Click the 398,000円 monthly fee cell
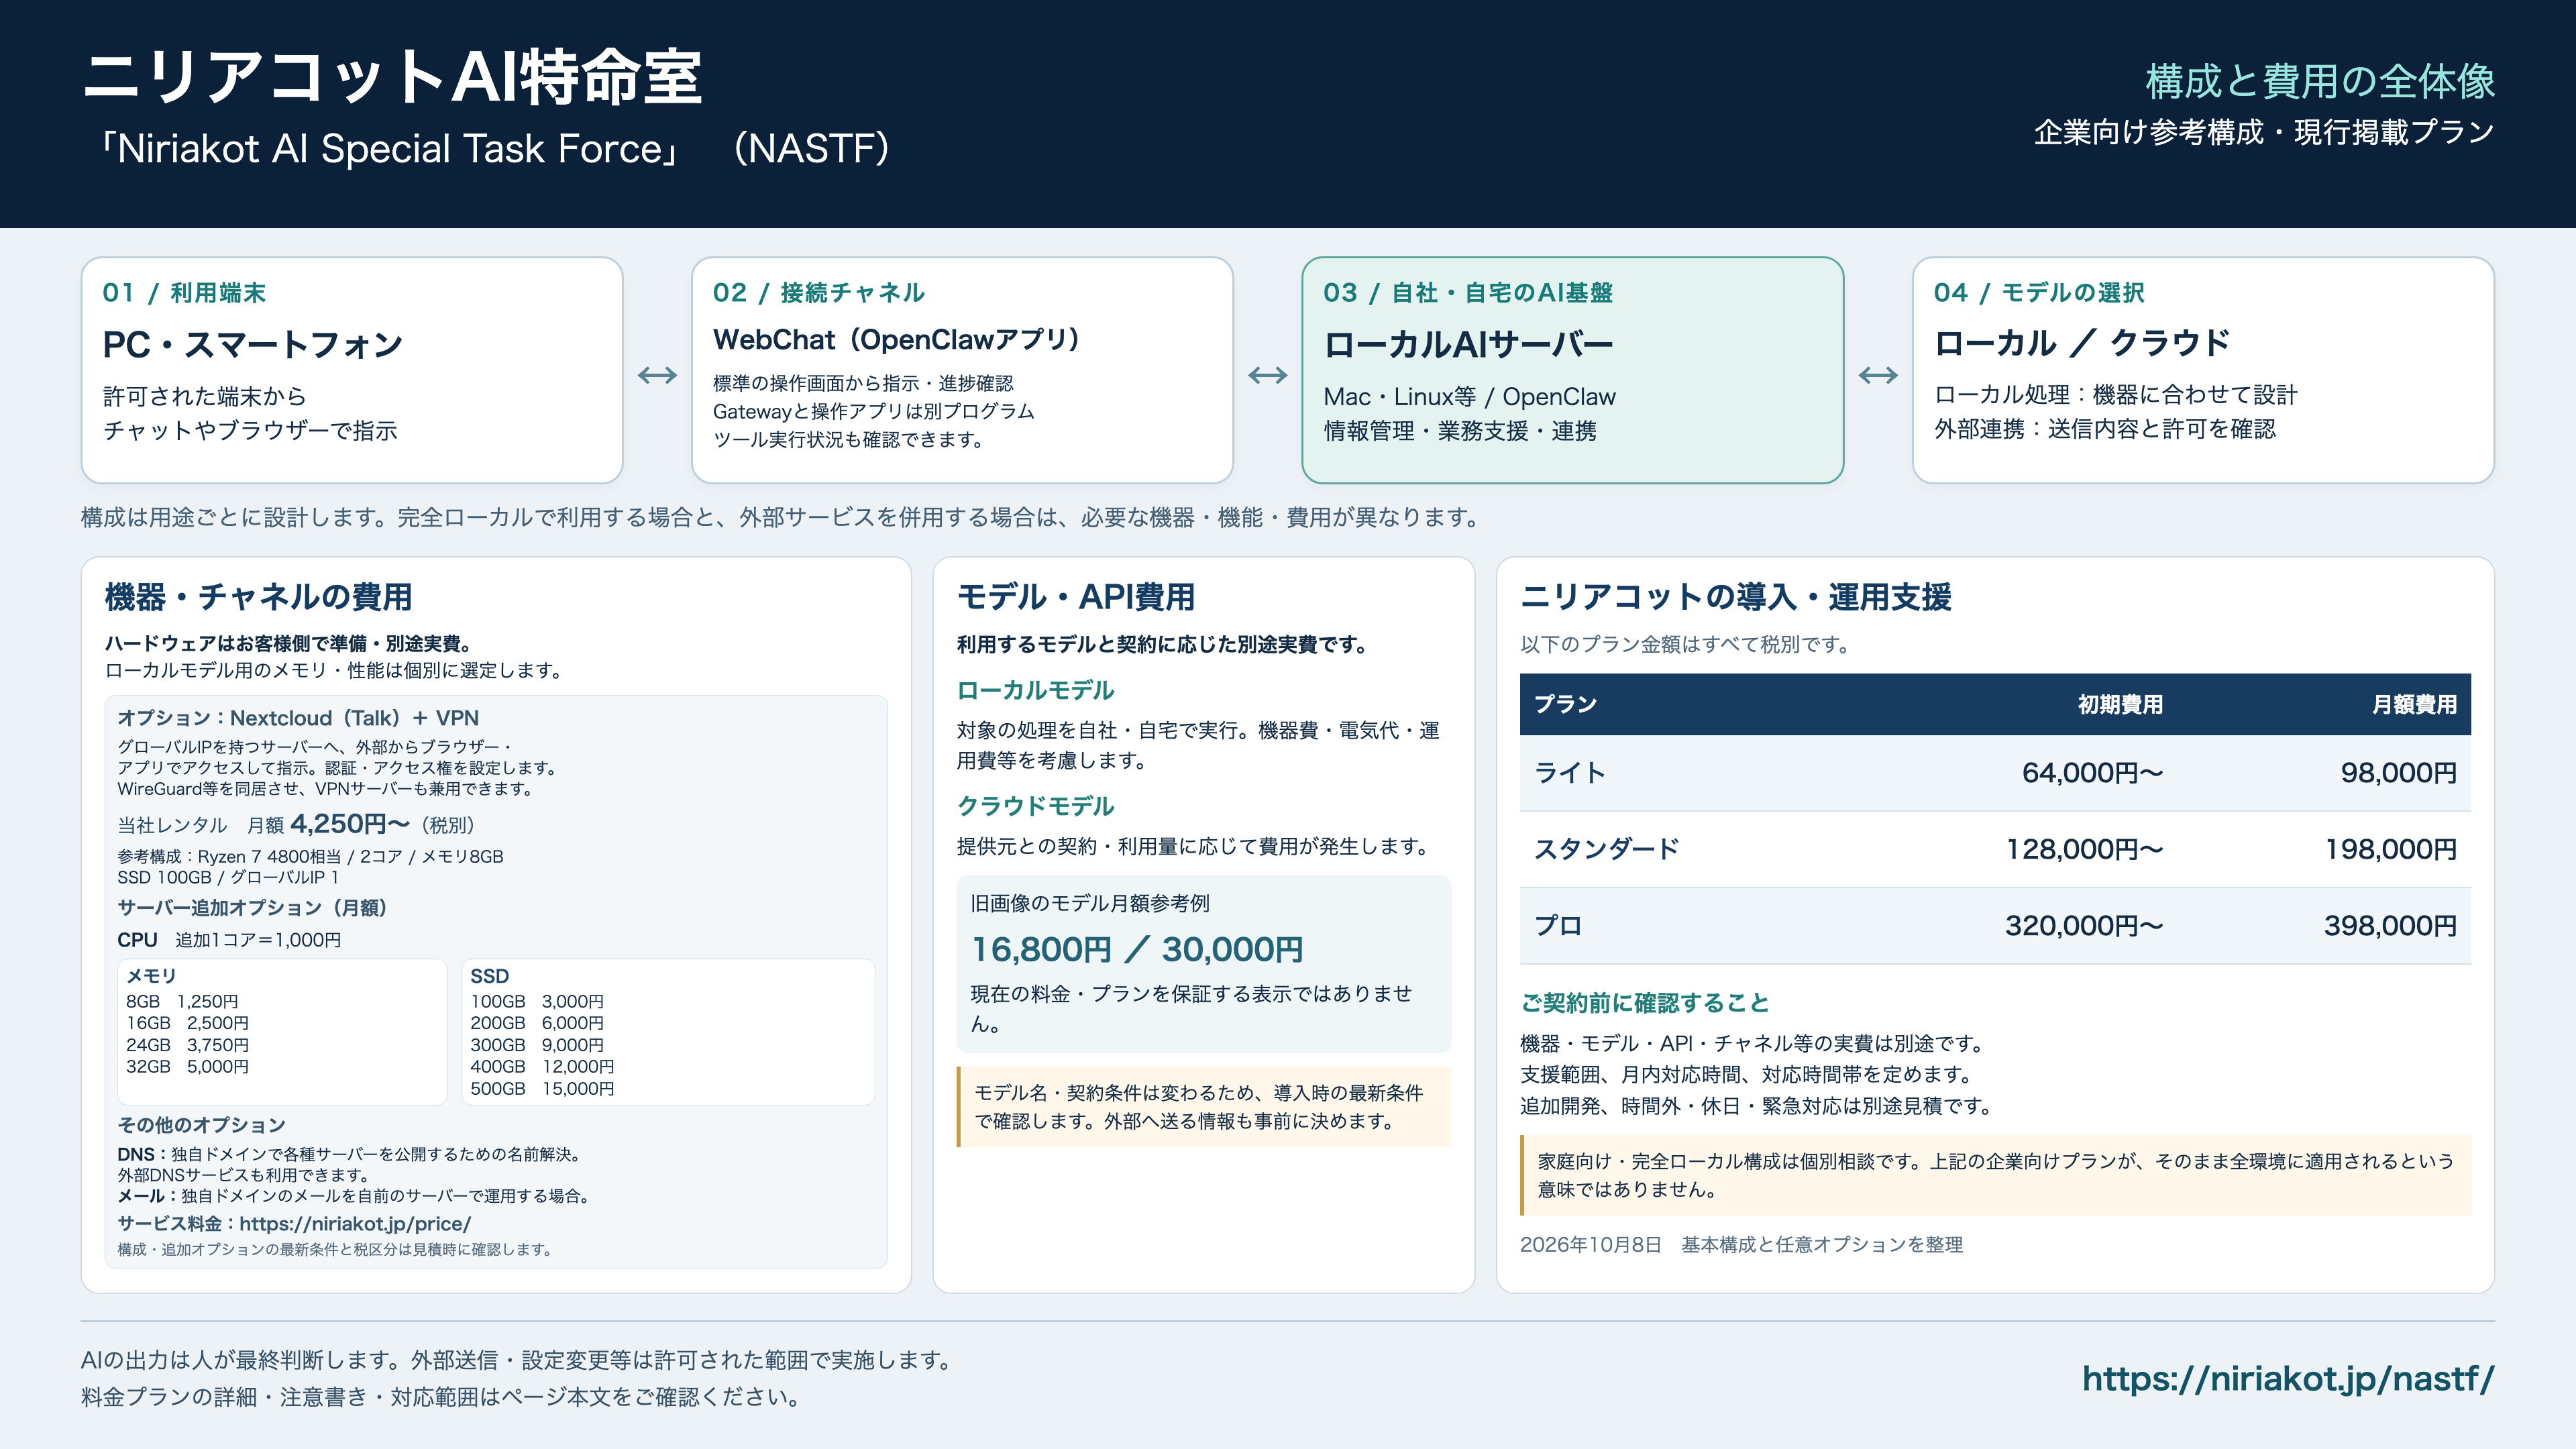 [2390, 926]
